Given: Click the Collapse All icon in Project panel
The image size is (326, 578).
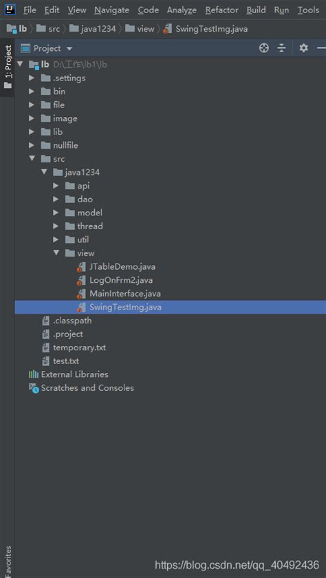Looking at the screenshot, I should click(281, 48).
